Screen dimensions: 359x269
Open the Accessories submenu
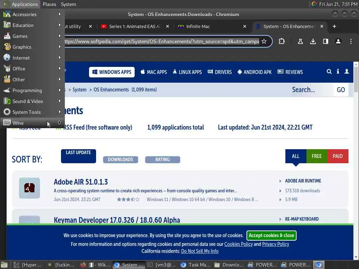pyautogui.click(x=32, y=14)
